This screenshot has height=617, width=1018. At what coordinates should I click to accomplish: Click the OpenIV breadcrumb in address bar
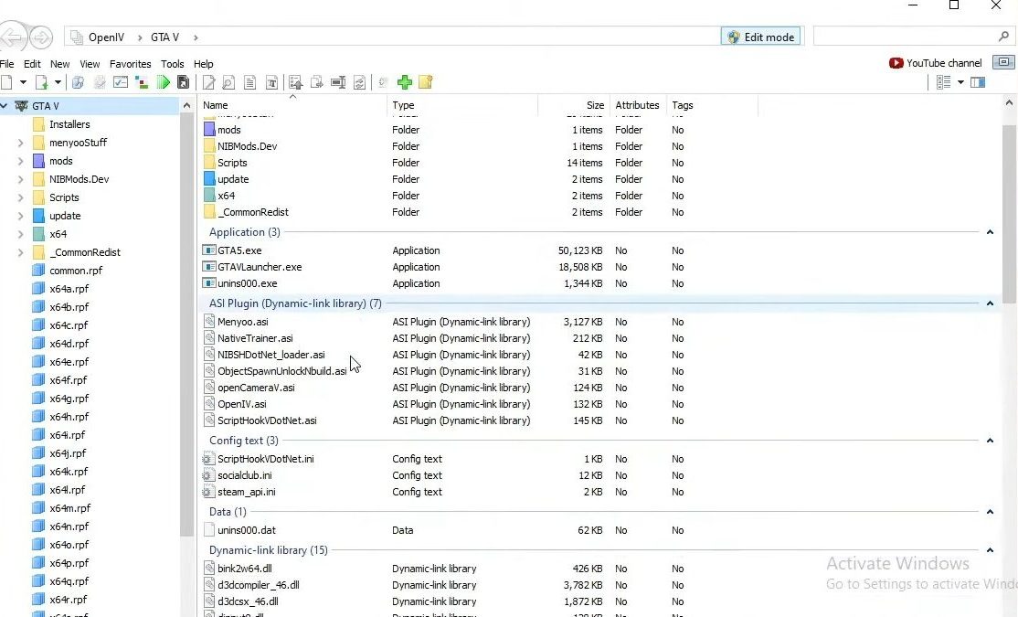pos(107,37)
